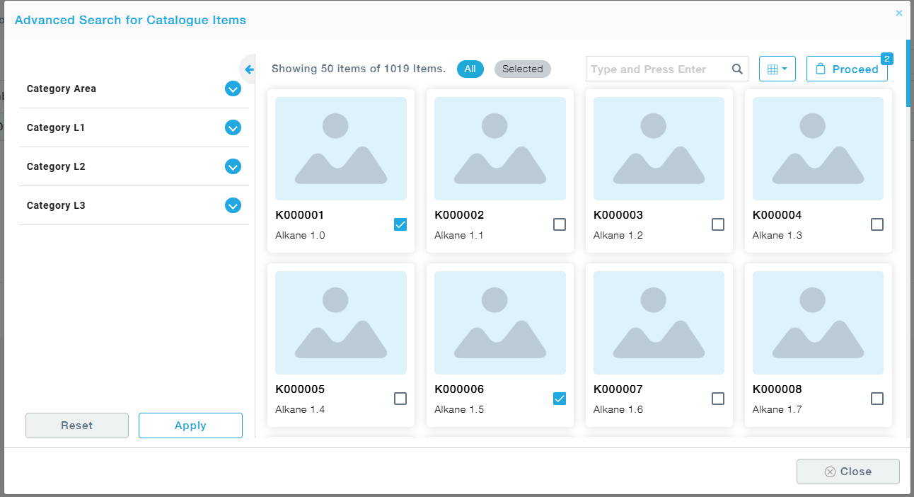Reset the category filters
This screenshot has width=914, height=497.
(77, 425)
